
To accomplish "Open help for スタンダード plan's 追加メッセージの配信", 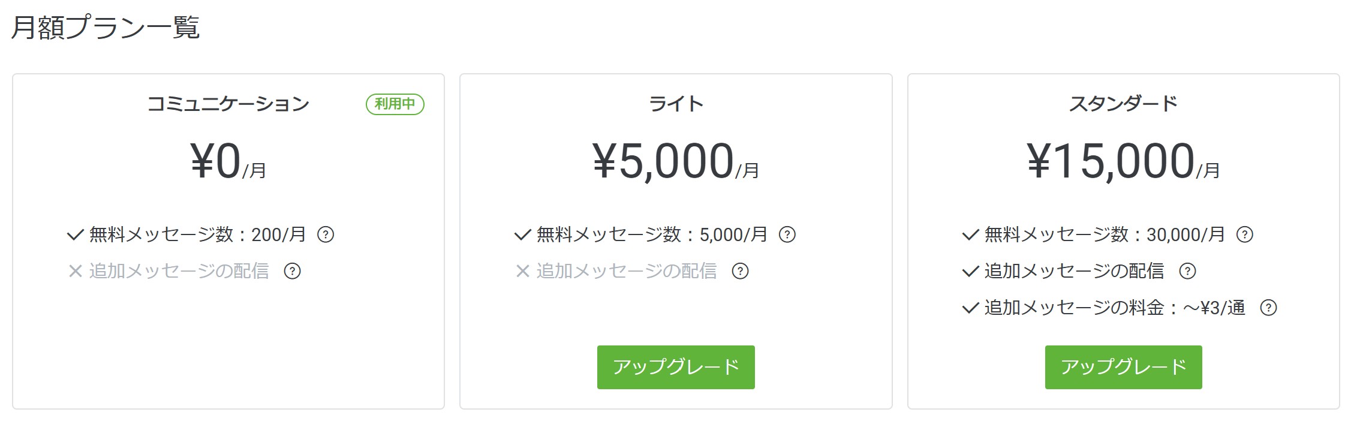I will 1187,271.
